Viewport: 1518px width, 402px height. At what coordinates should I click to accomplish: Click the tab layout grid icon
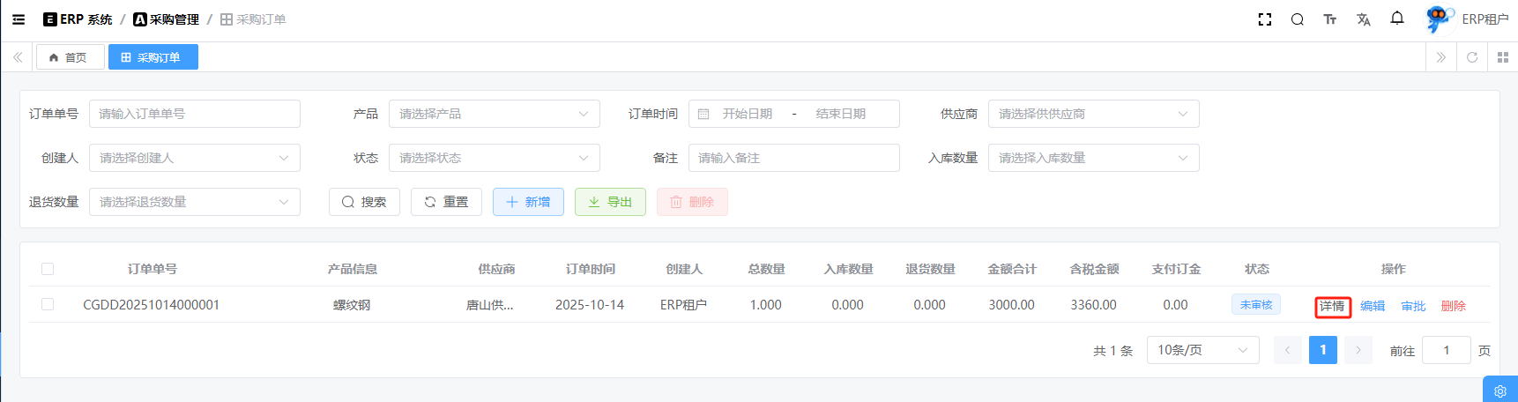[1503, 57]
